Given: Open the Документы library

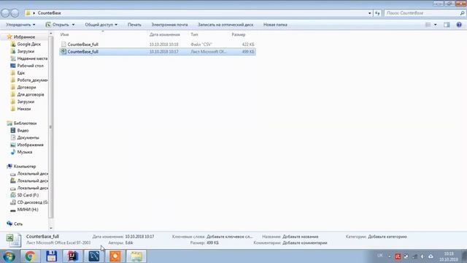Looking at the screenshot, I should [x=28, y=137].
